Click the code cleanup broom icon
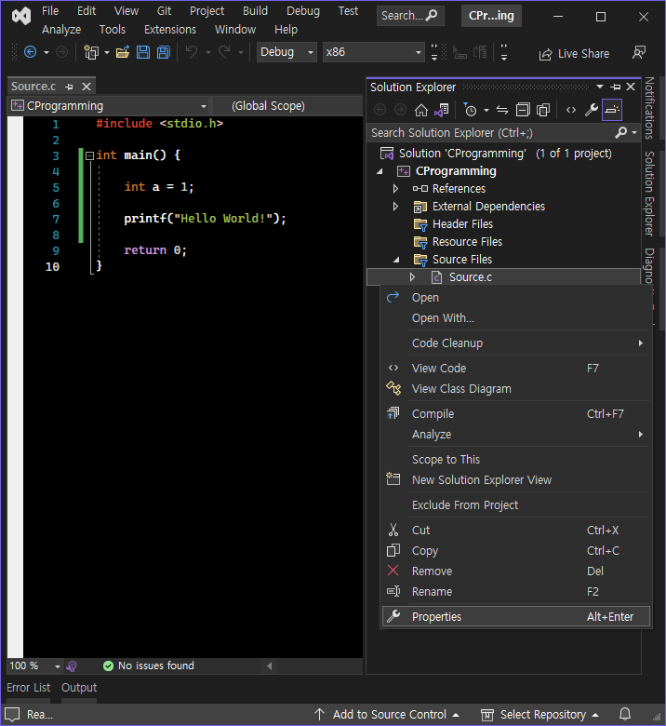Viewport: 666px width, 726px height. (x=72, y=666)
